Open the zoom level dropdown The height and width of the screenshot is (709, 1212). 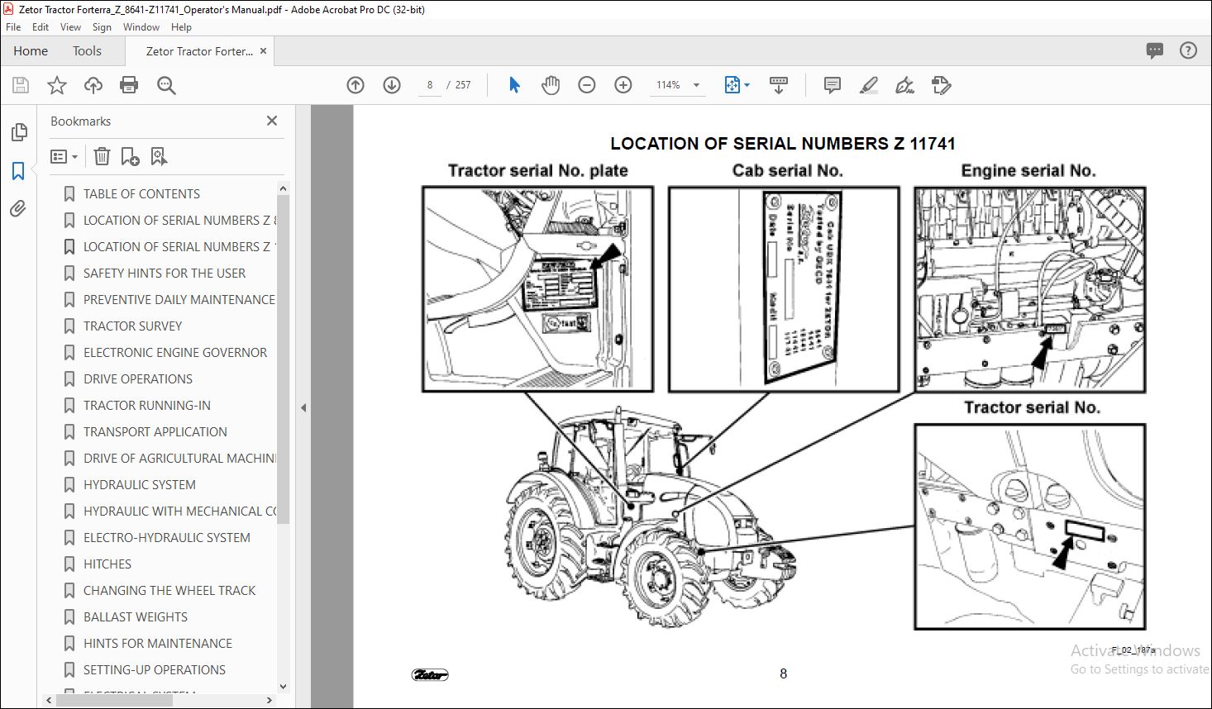tap(696, 85)
